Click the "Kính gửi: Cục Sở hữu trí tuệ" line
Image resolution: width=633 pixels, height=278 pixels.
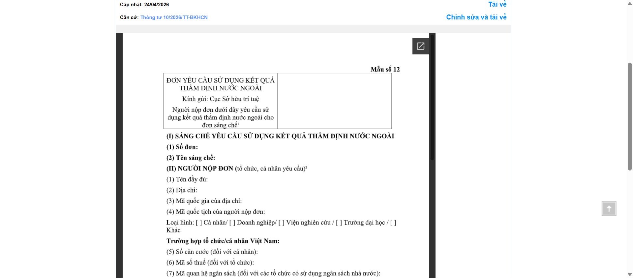click(x=221, y=99)
